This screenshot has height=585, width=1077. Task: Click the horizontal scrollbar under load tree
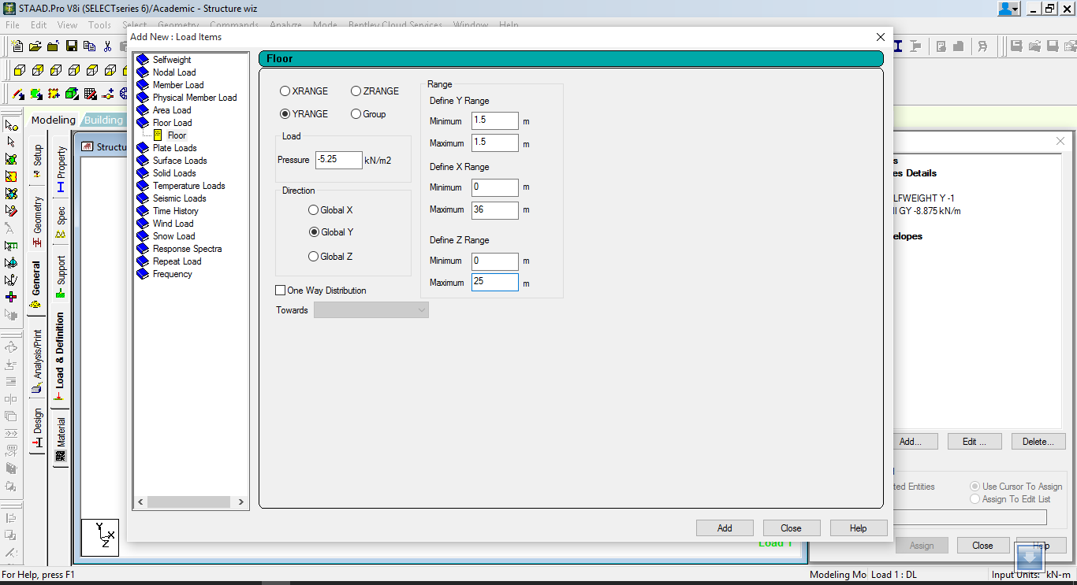point(191,502)
